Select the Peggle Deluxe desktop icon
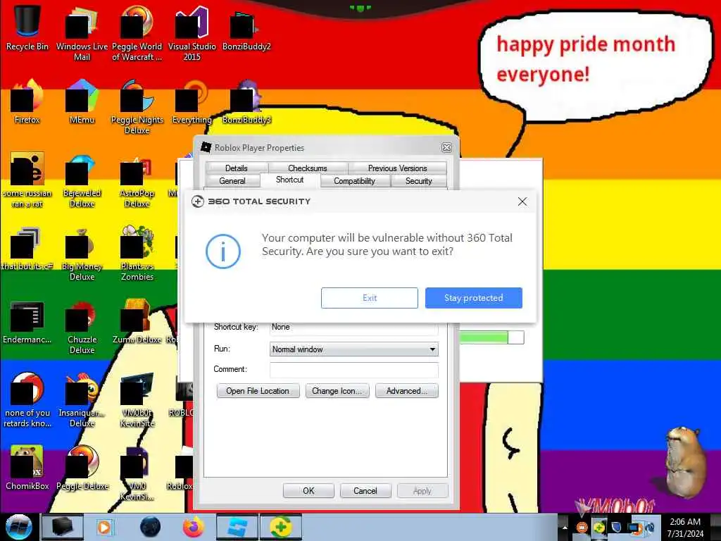The image size is (721, 541). click(x=82, y=468)
